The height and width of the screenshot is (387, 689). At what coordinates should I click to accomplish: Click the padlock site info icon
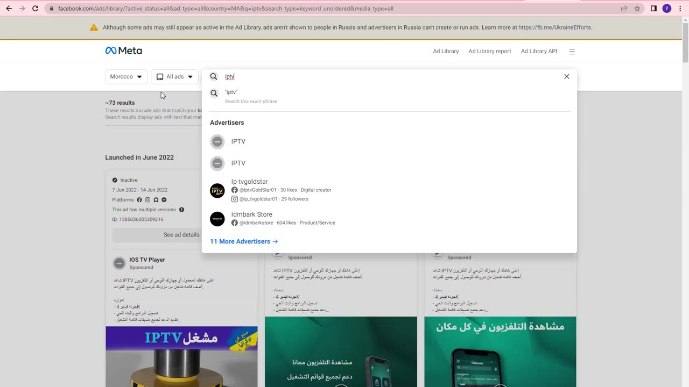click(51, 9)
